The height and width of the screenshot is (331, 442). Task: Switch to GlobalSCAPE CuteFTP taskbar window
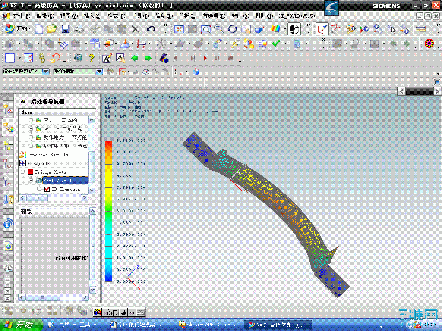208,325
